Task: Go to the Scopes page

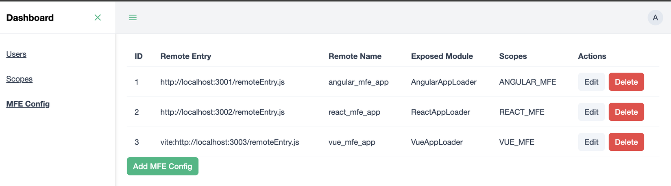Action: click(19, 79)
